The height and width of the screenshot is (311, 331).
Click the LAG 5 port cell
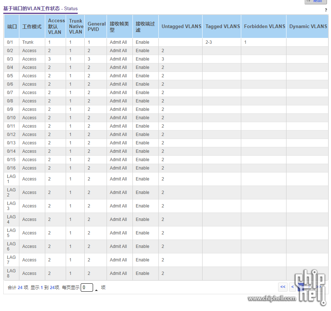[11, 233]
